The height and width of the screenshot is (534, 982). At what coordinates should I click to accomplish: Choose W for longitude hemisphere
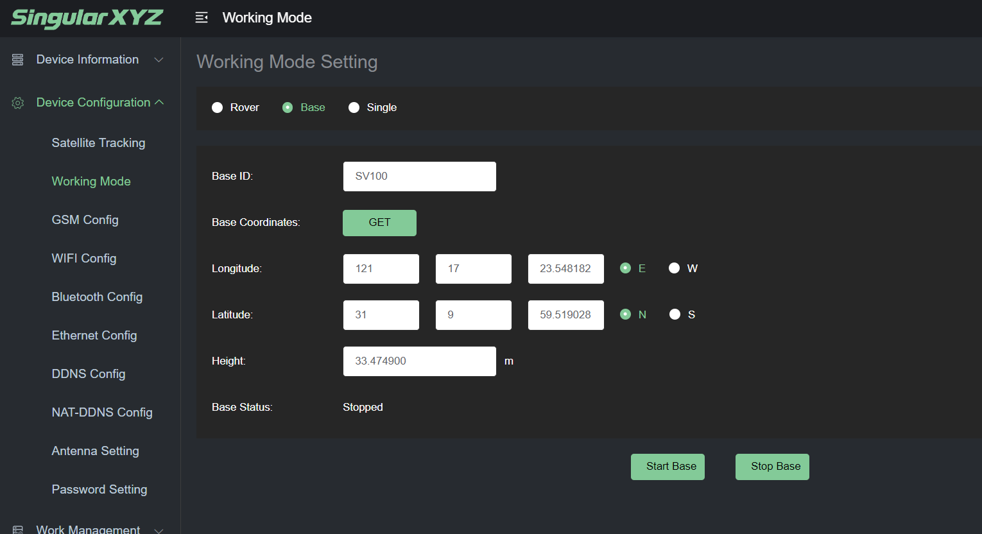[674, 268]
